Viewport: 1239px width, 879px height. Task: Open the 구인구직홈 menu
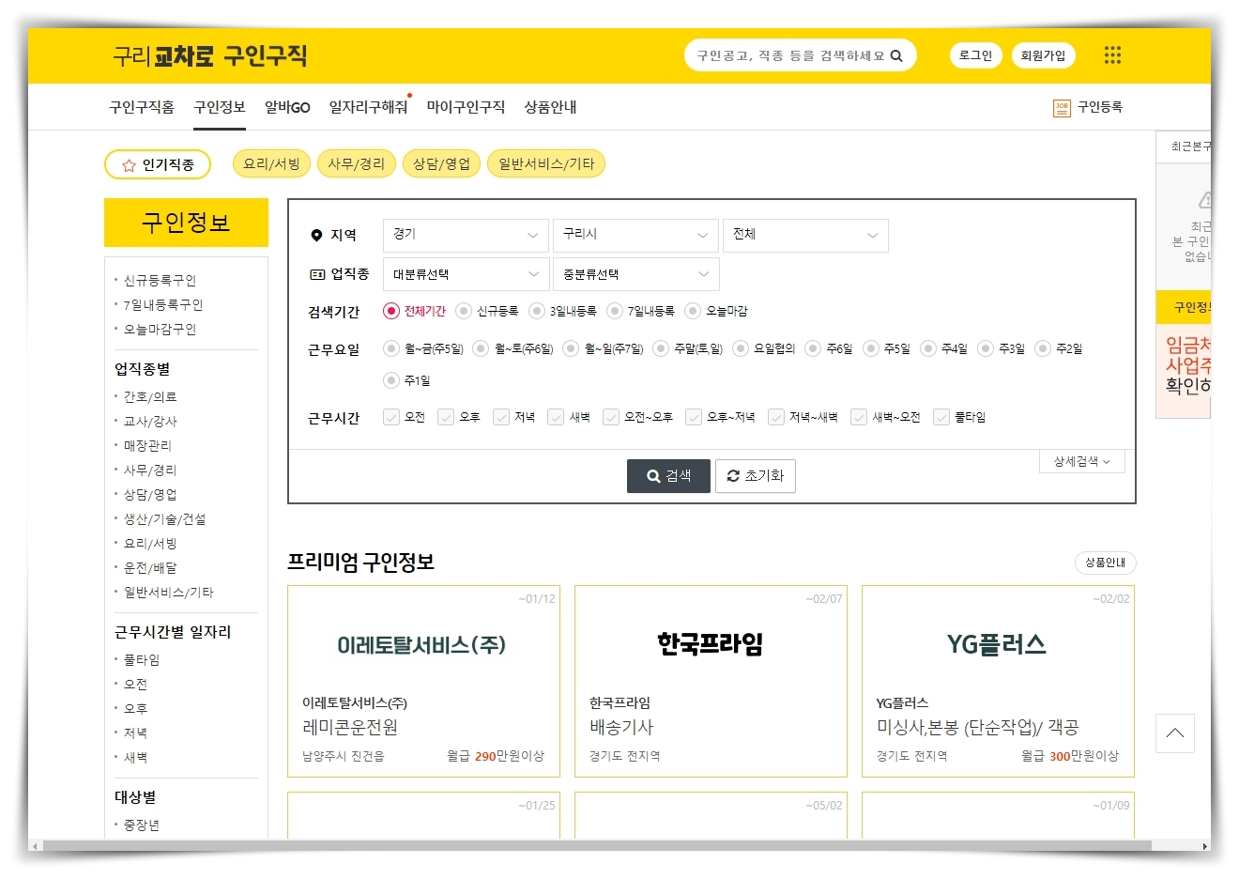pos(142,107)
